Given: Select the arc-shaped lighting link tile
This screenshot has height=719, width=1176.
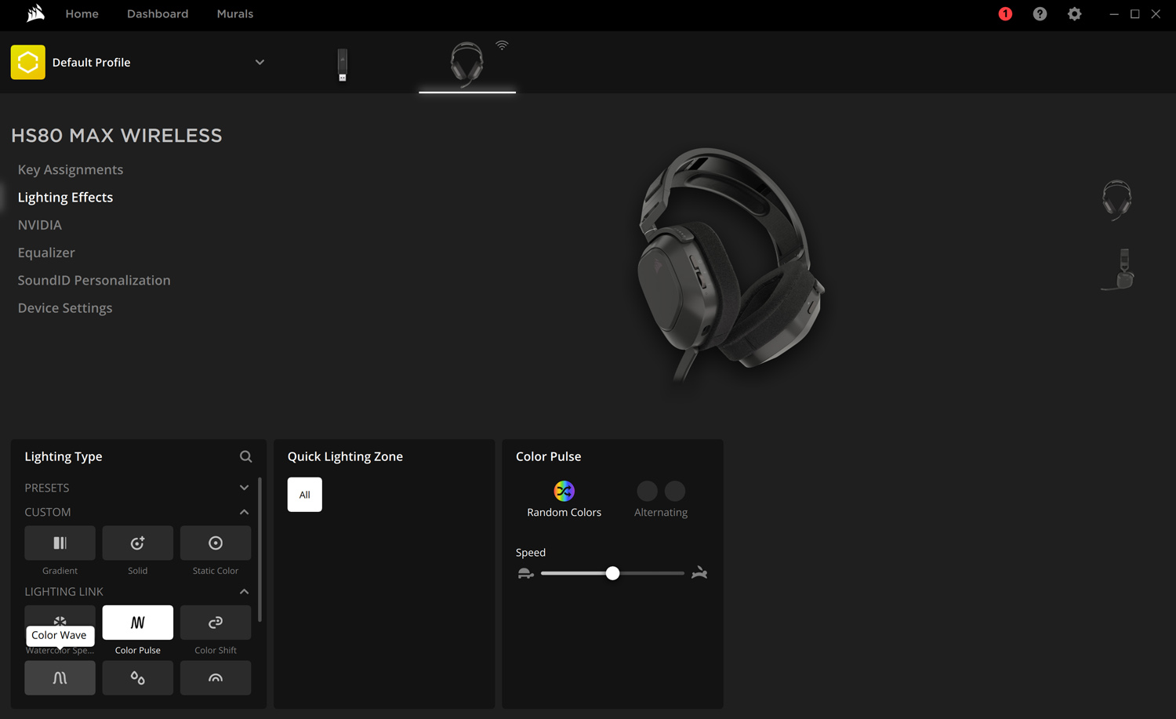Looking at the screenshot, I should point(216,678).
